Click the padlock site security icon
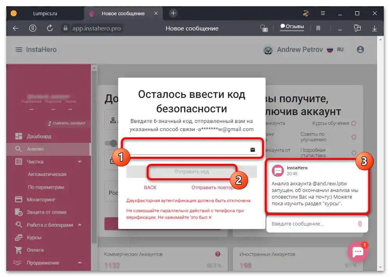The image size is (390, 277). 65,28
